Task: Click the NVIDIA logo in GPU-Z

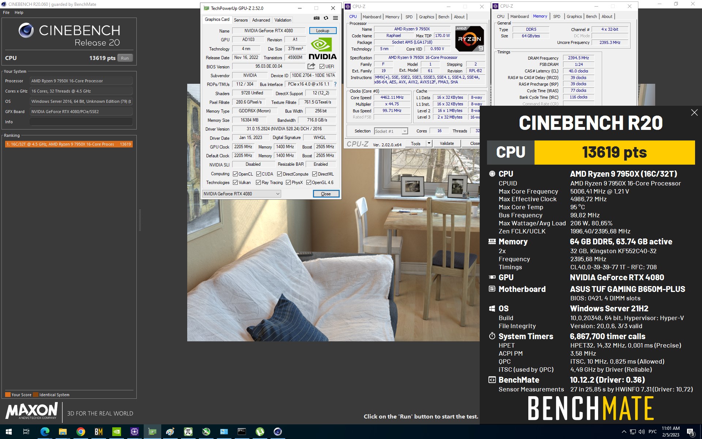Action: click(322, 49)
